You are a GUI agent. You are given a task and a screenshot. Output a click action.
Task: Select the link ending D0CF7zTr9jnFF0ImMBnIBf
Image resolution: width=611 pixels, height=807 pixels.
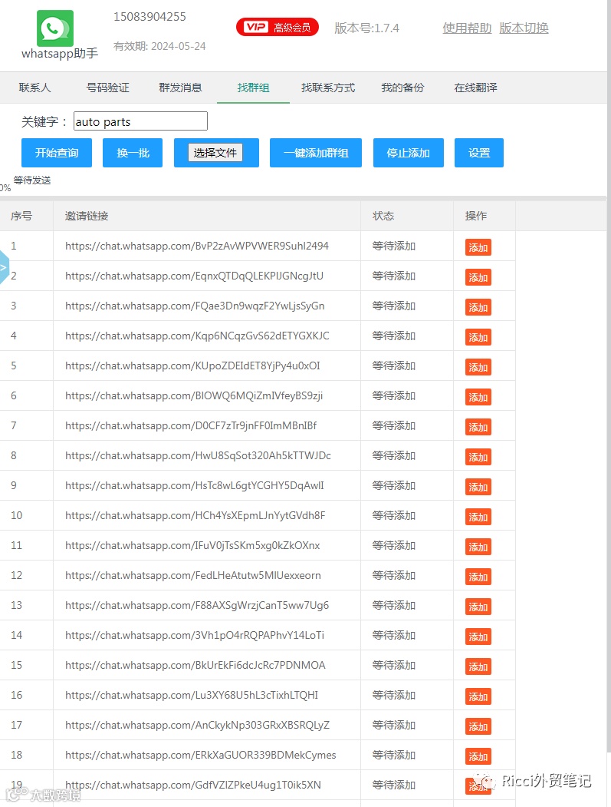pos(191,425)
